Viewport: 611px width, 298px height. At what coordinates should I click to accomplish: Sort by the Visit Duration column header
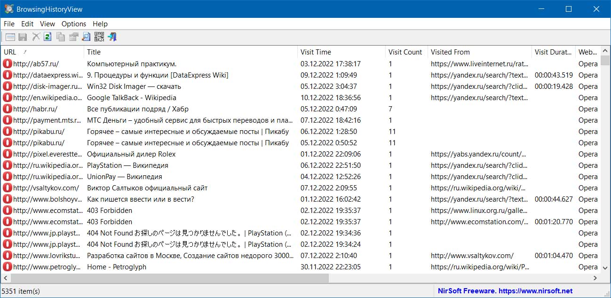[x=554, y=52]
